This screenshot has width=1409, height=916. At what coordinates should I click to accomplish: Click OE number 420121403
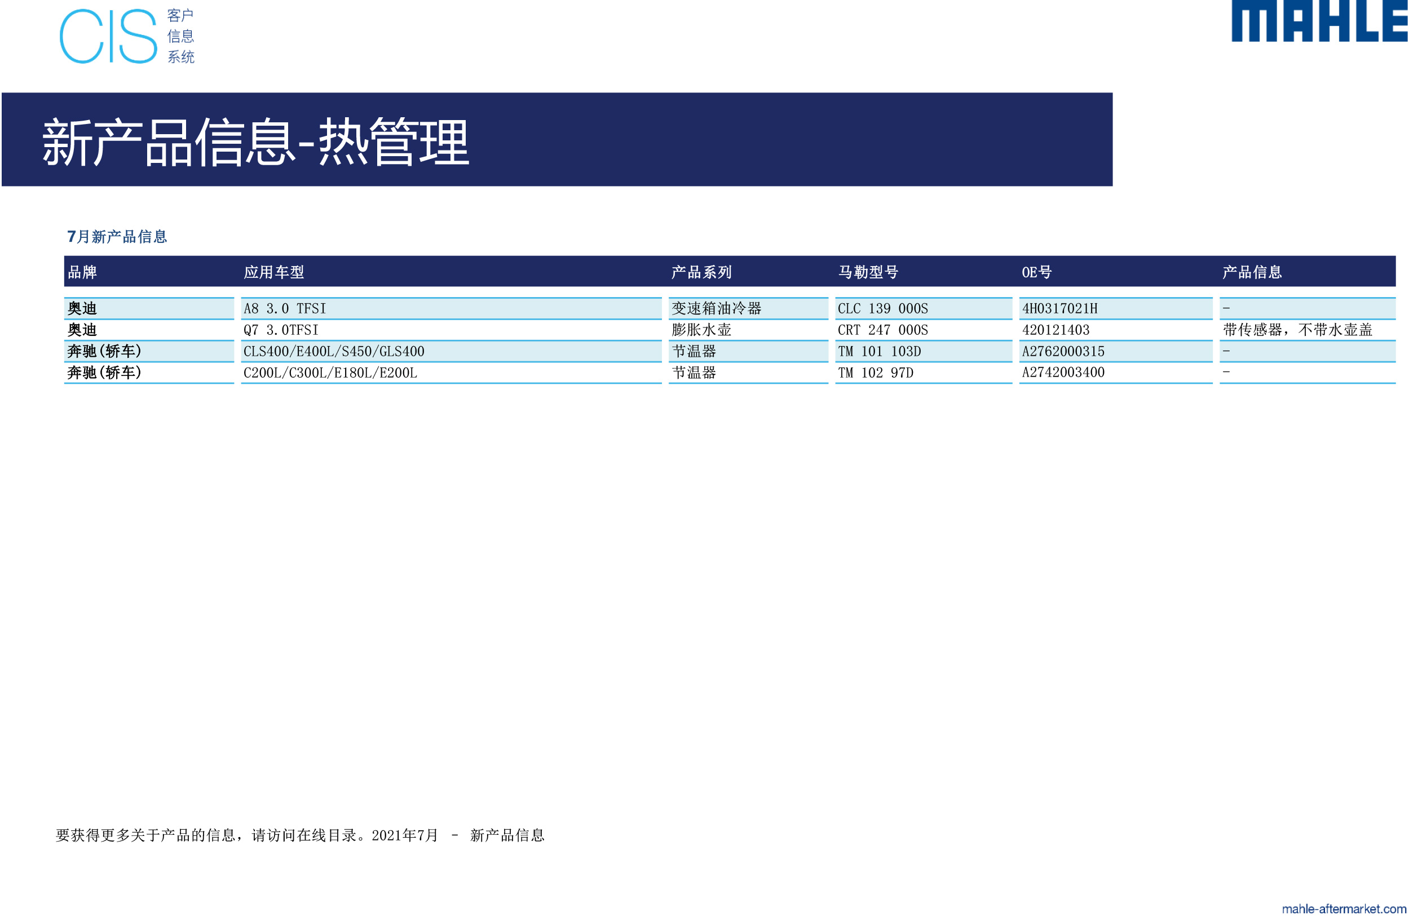click(x=1116, y=330)
